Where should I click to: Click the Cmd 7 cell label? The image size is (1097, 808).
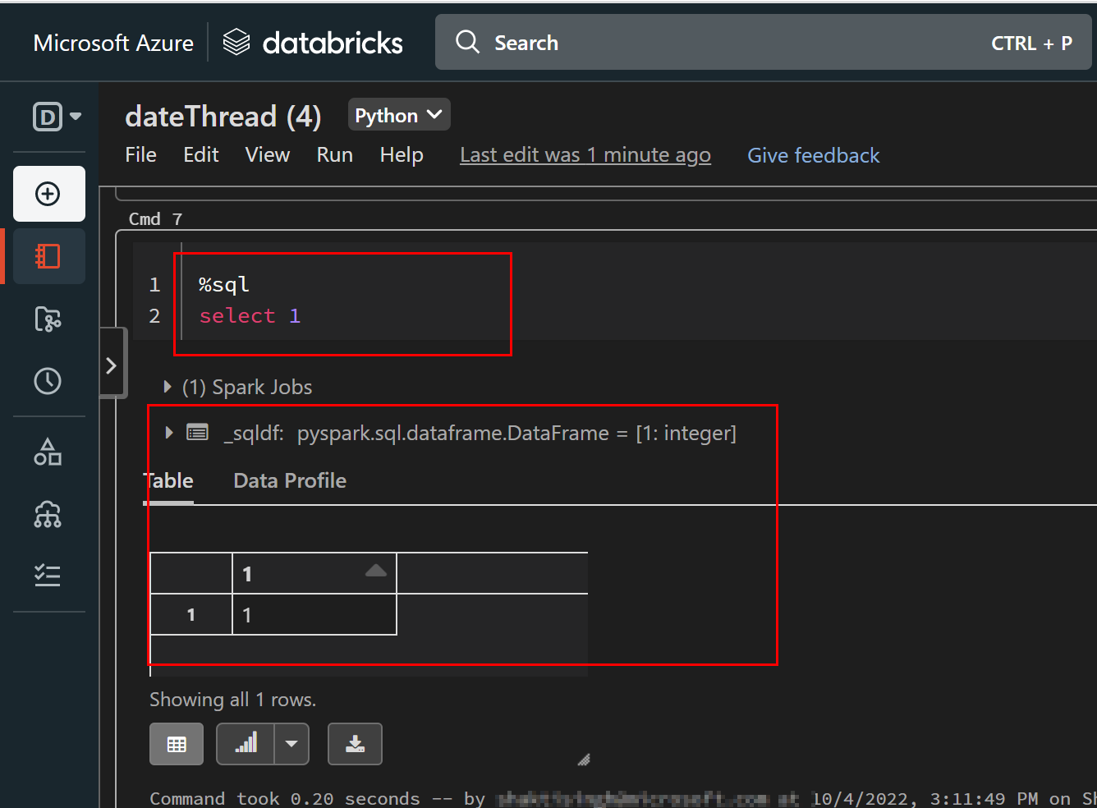[x=155, y=218]
